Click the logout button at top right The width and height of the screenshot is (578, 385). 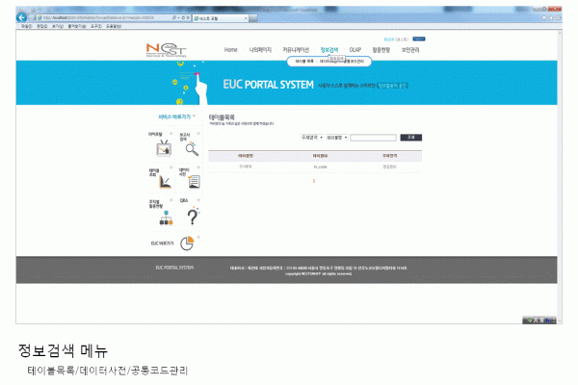(x=419, y=38)
